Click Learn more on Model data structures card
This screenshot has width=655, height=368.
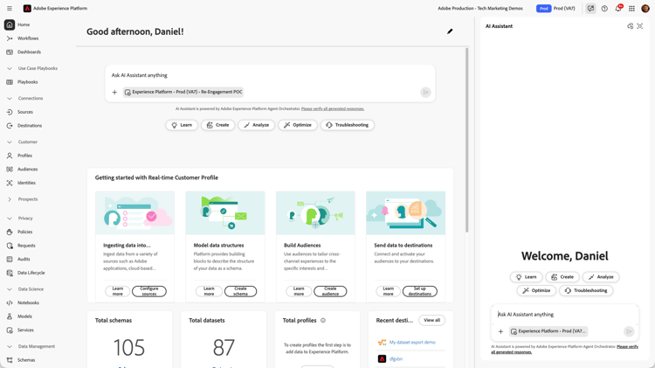(209, 291)
